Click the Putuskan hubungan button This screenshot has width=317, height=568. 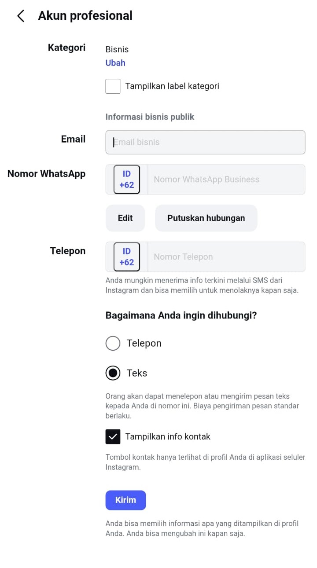(206, 218)
